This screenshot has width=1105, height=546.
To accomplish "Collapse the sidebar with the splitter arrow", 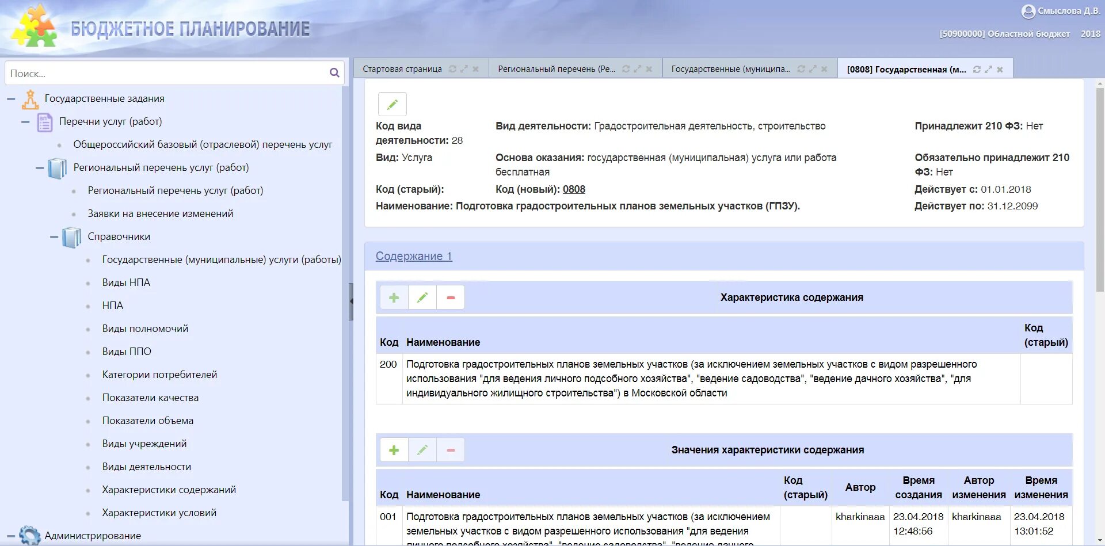I will click(x=351, y=301).
